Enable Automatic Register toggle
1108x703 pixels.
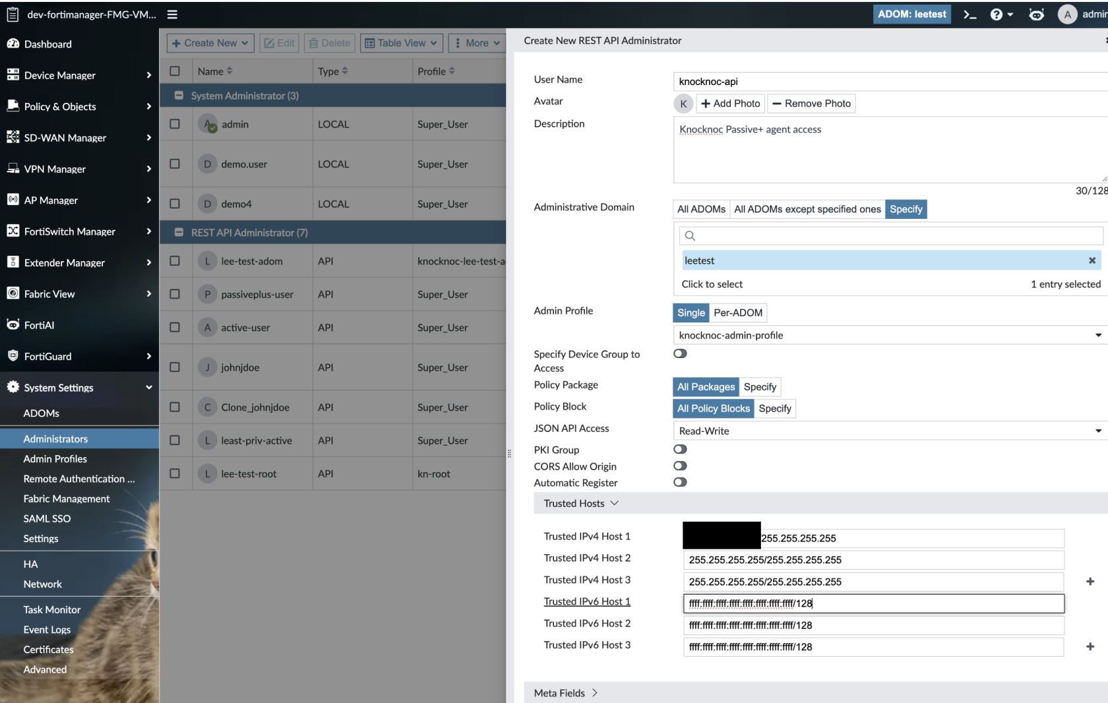click(680, 482)
